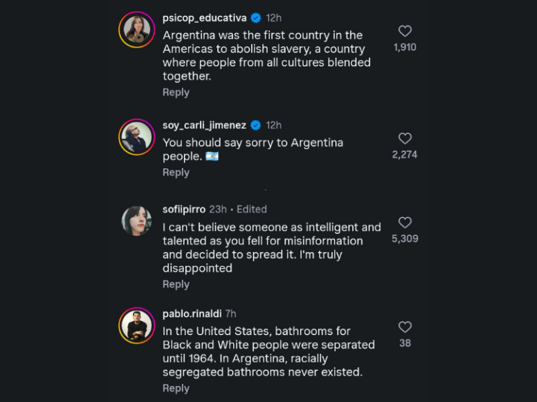This screenshot has height=402, width=537.
Task: Open psicop_educativa's profile picture story
Action: point(136,30)
